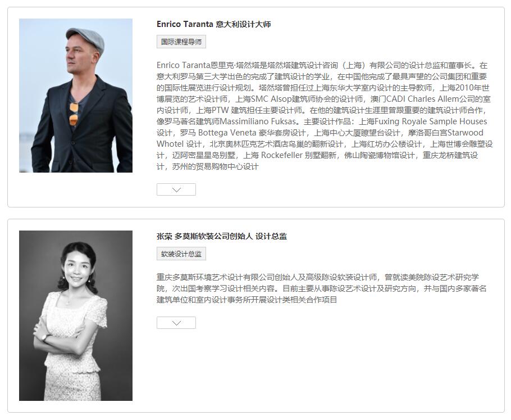Select the heading Enrico Taranta 意大利设计大师
The height and width of the screenshot is (420, 511).
coord(214,24)
